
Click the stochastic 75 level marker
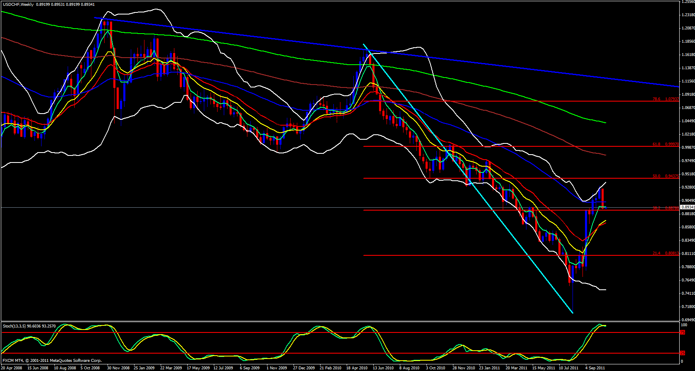pyautogui.click(x=683, y=332)
